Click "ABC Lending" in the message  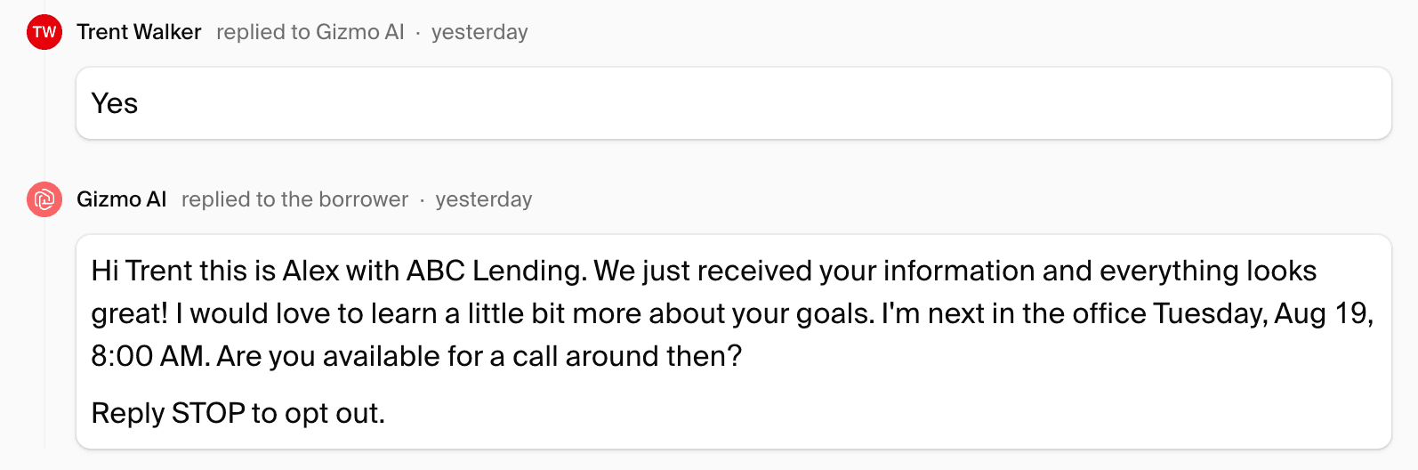coord(495,271)
